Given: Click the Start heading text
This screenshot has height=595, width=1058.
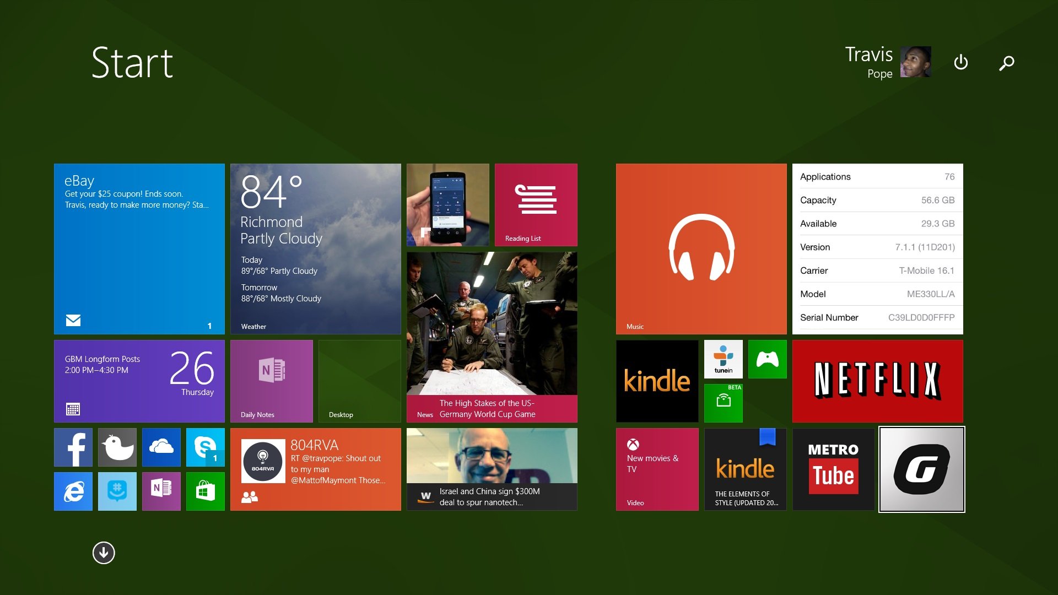Looking at the screenshot, I should tap(132, 63).
